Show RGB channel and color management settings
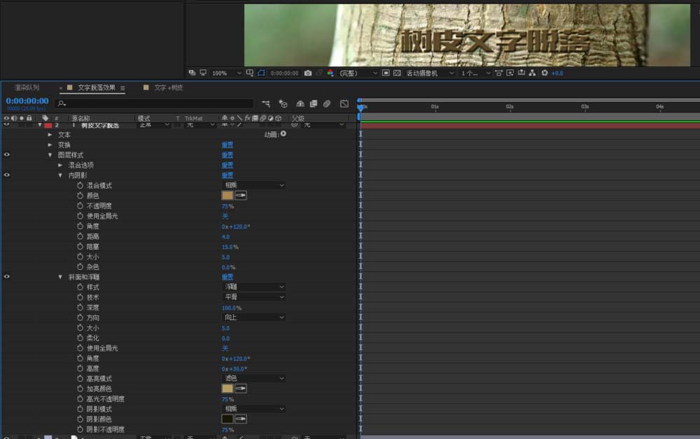700x439 pixels. click(330, 73)
